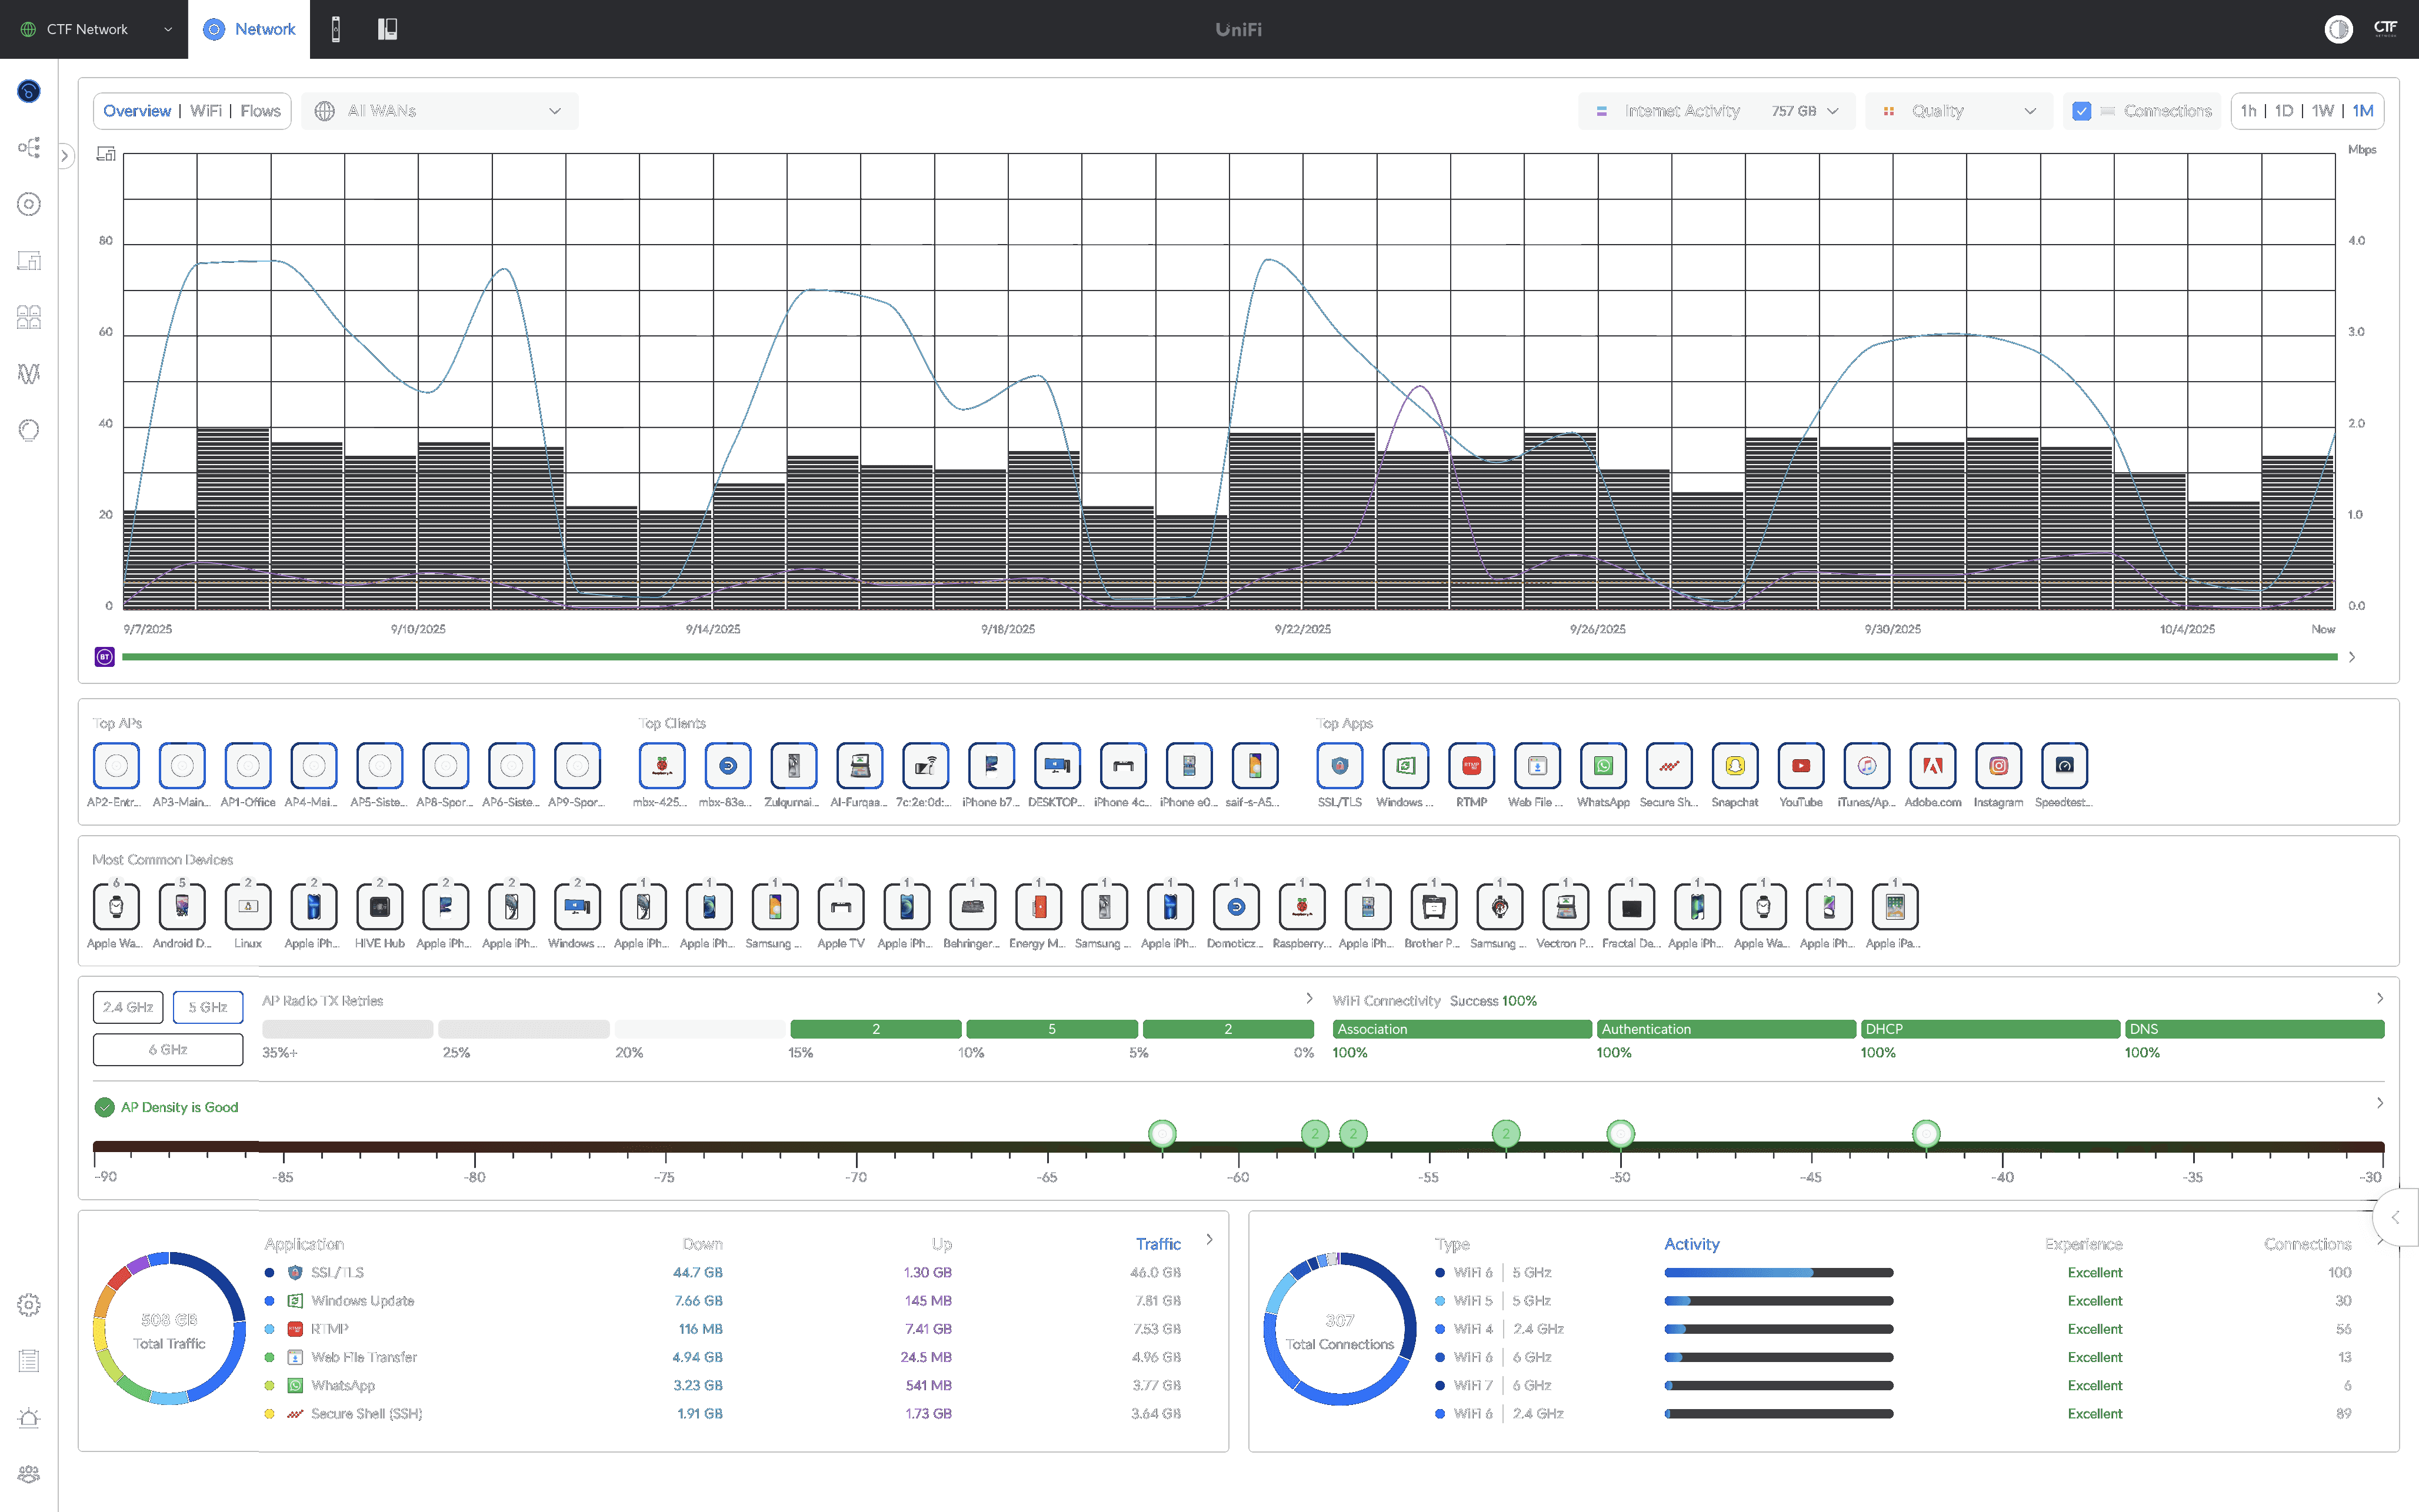This screenshot has width=2419, height=1512.
Task: Click the Snapchat app icon
Action: (x=1734, y=766)
